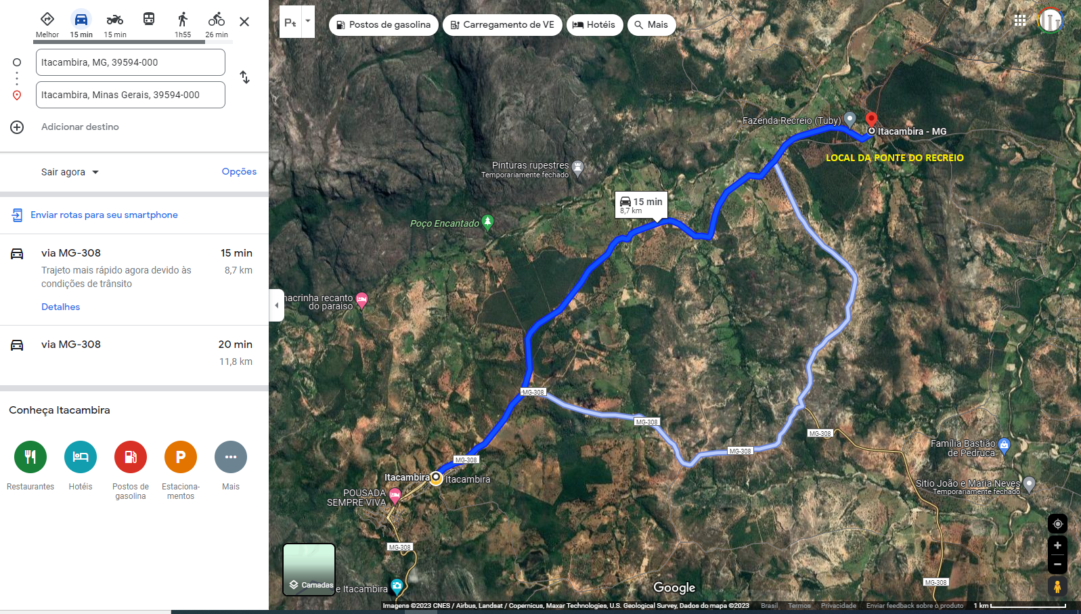
Task: Open route Detalhes link
Action: [x=60, y=307]
